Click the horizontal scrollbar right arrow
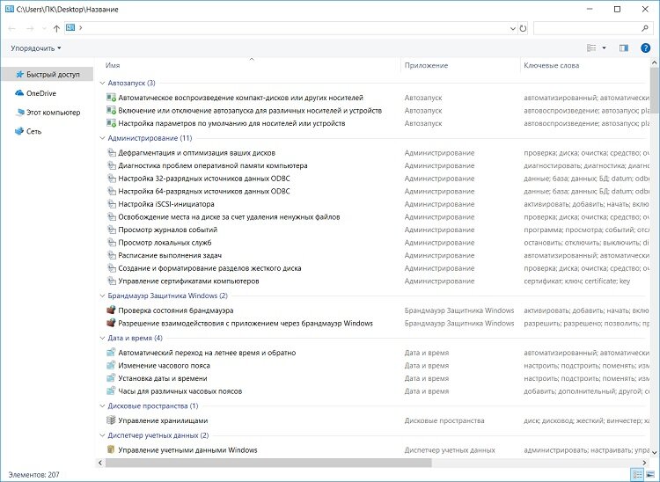This screenshot has height=482, width=660. coord(644,463)
